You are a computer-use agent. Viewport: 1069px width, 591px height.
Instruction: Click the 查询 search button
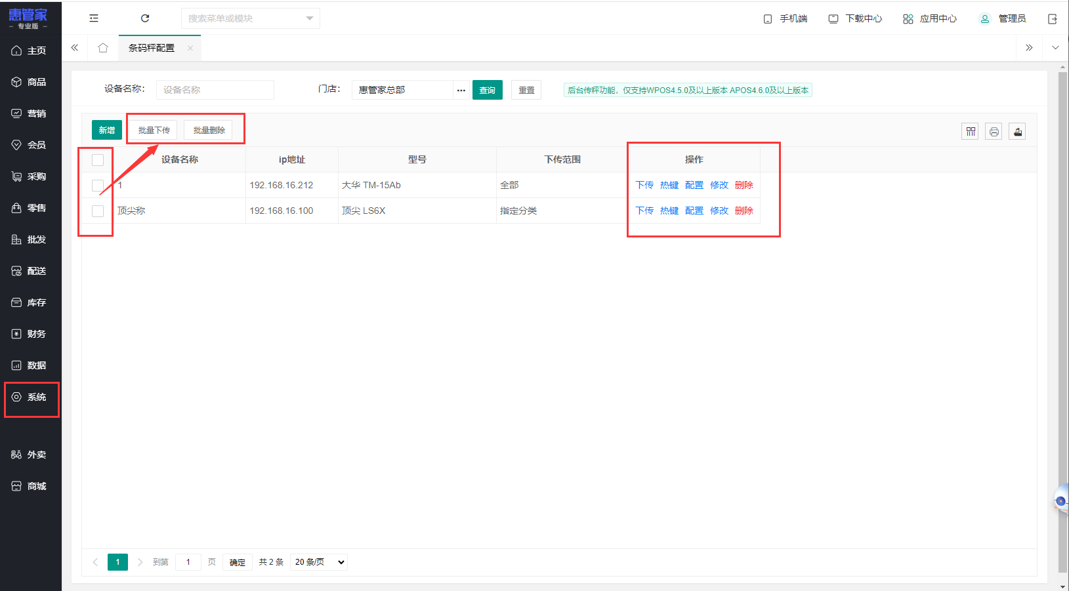(488, 90)
